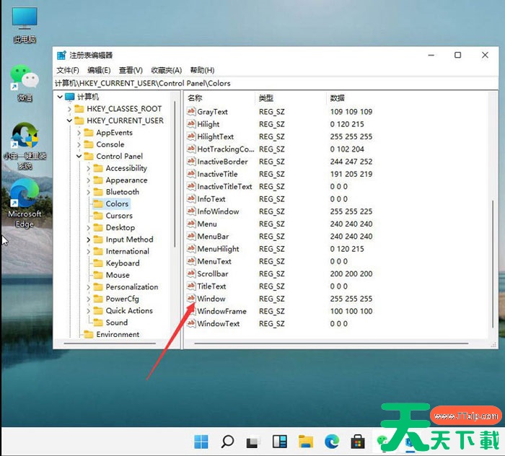Open Microsoft Edge desktop shortcut
This screenshot has width=505, height=456.
point(25,203)
